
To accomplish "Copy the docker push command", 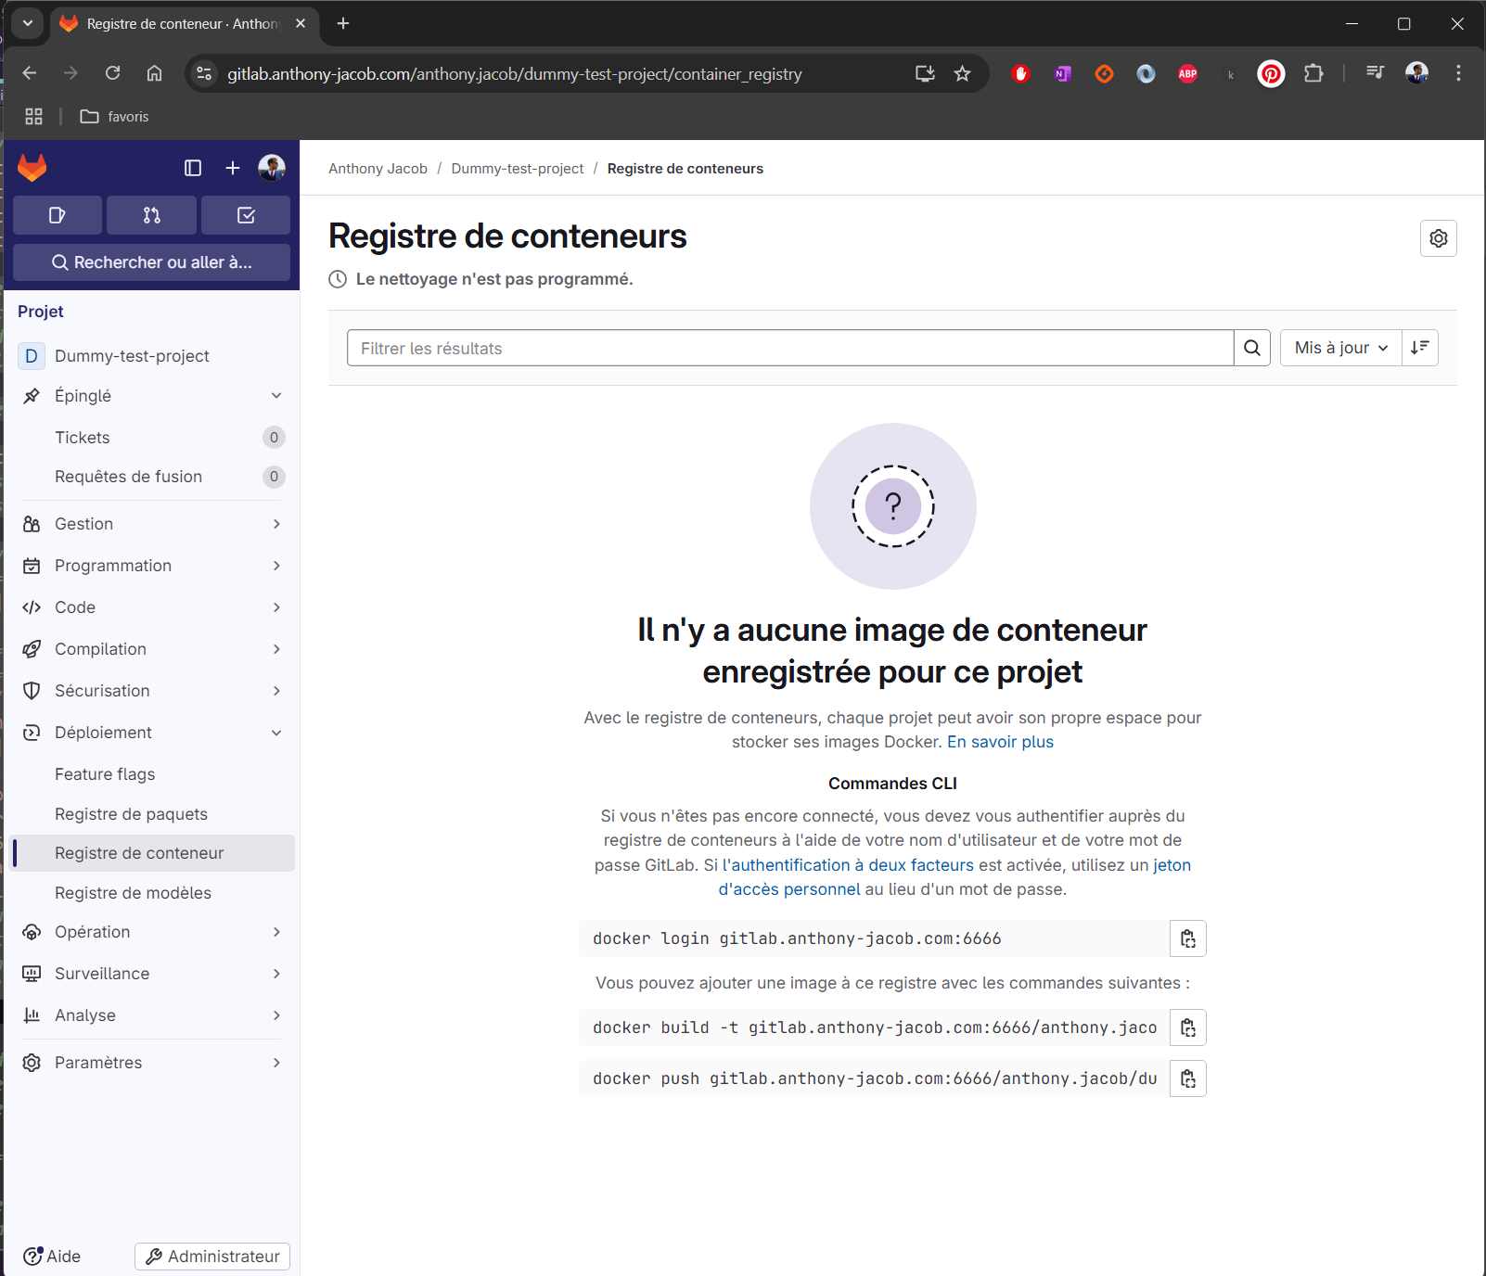I will [1188, 1078].
